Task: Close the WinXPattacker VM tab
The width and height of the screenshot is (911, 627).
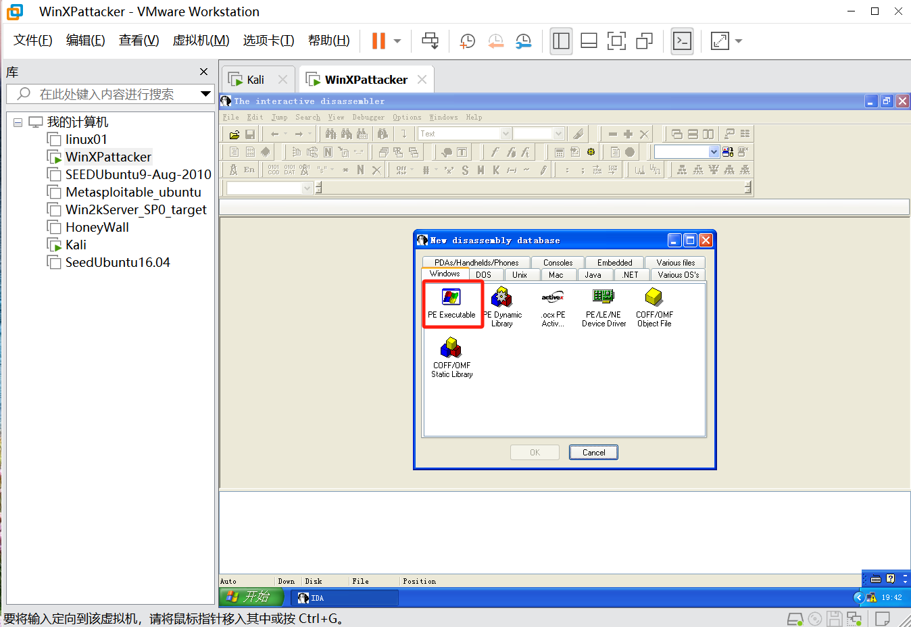Action: point(422,80)
